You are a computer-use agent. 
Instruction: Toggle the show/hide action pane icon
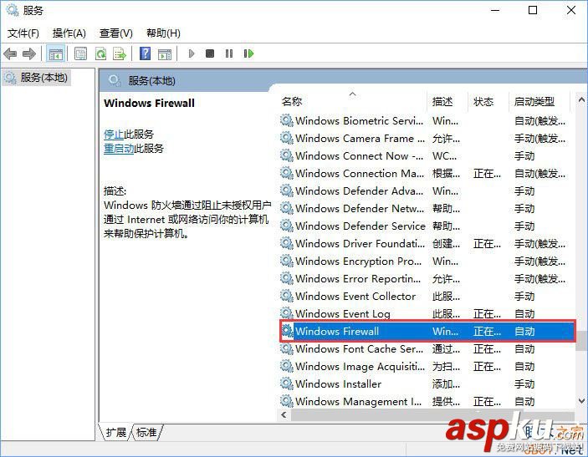[165, 54]
